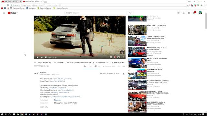The width and height of the screenshot is (207, 116).
Task: Click the browser address bar URL
Action: tap(42, 5)
